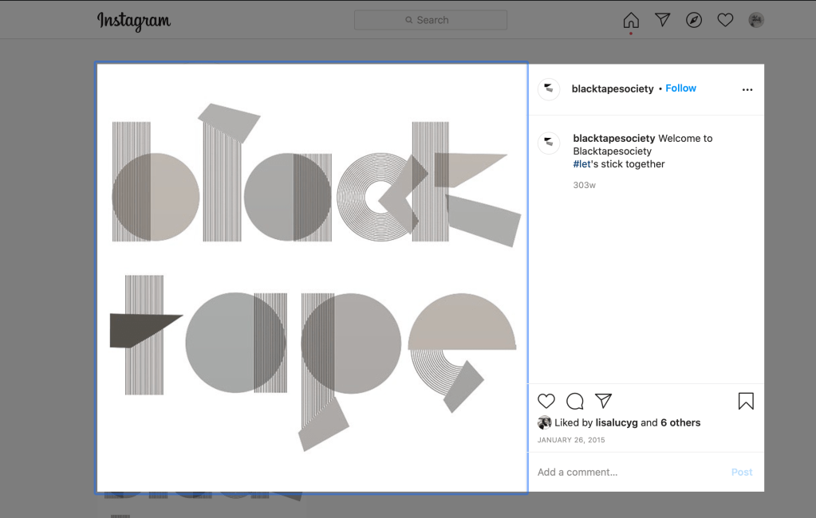Focus the Search field
Screen dimensions: 816x518
coord(431,20)
